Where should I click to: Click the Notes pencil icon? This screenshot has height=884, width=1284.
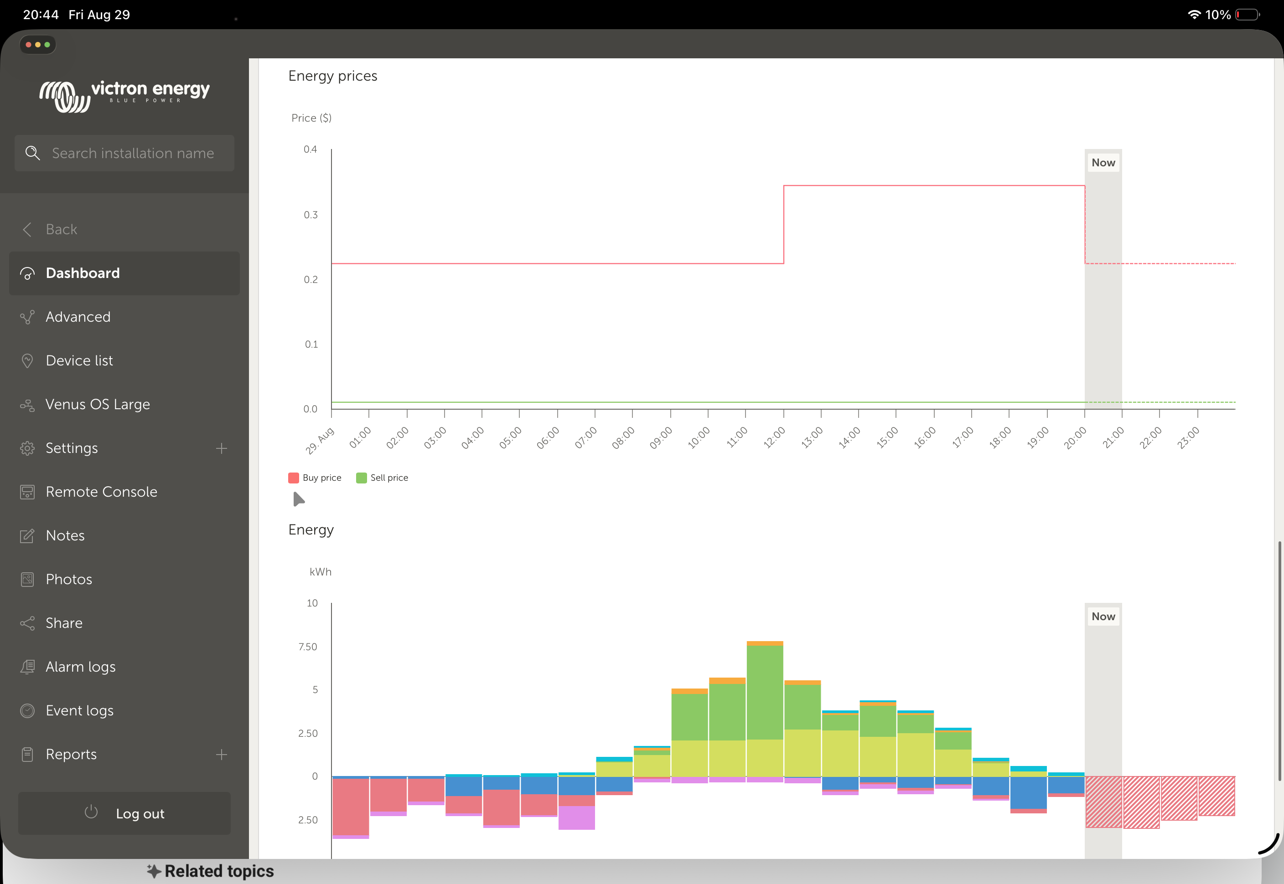27,535
